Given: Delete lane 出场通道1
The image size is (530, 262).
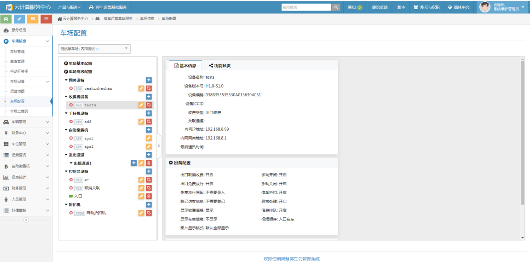Looking at the screenshot, I should pos(149,163).
